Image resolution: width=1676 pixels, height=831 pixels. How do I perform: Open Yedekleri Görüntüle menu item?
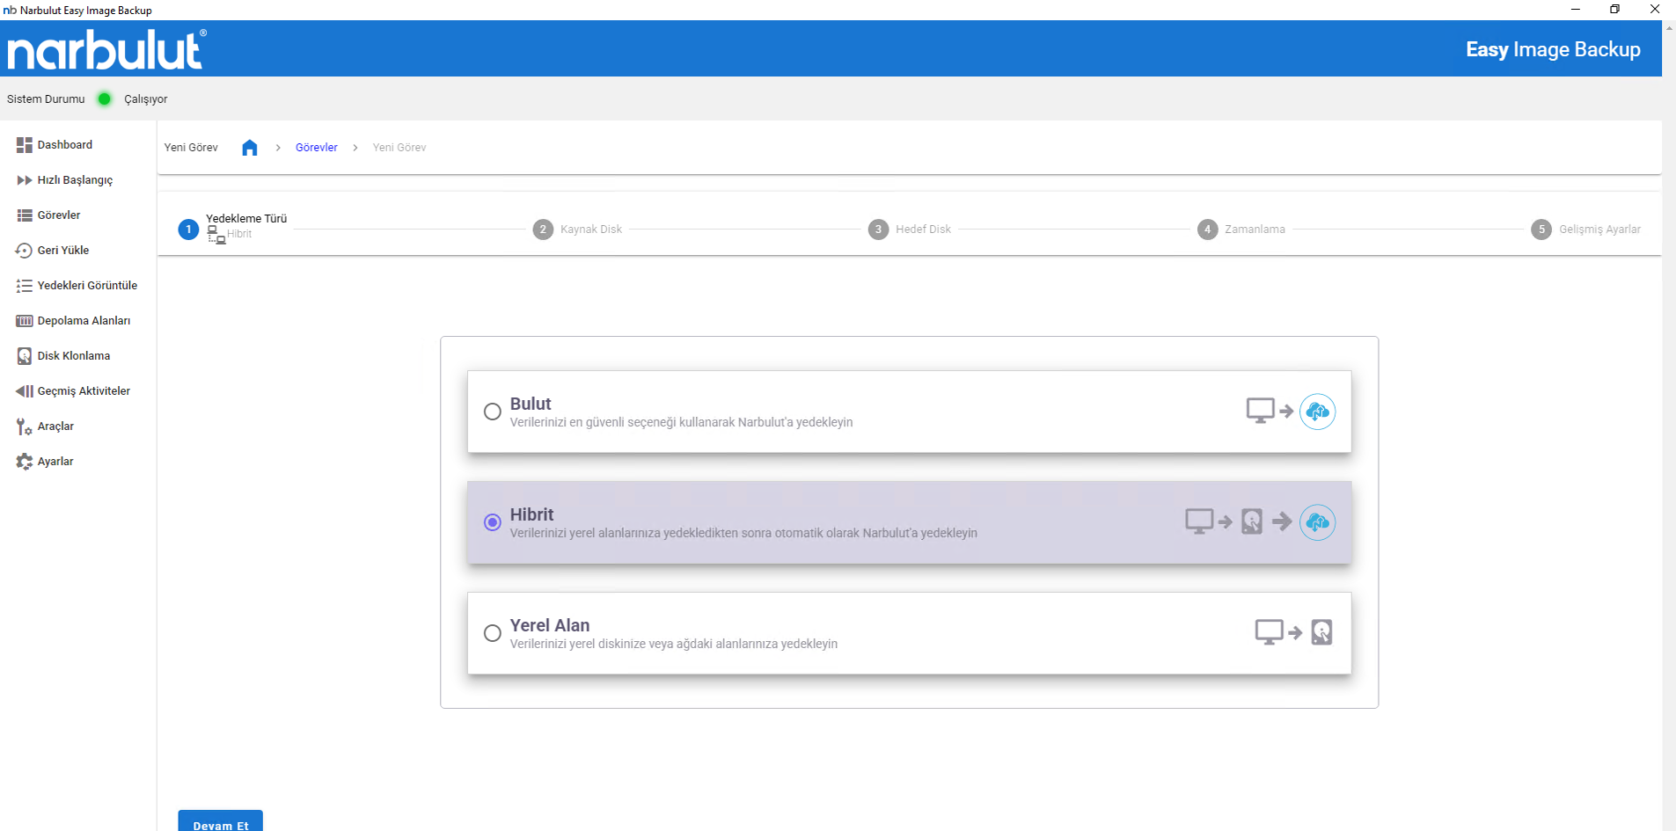86,286
